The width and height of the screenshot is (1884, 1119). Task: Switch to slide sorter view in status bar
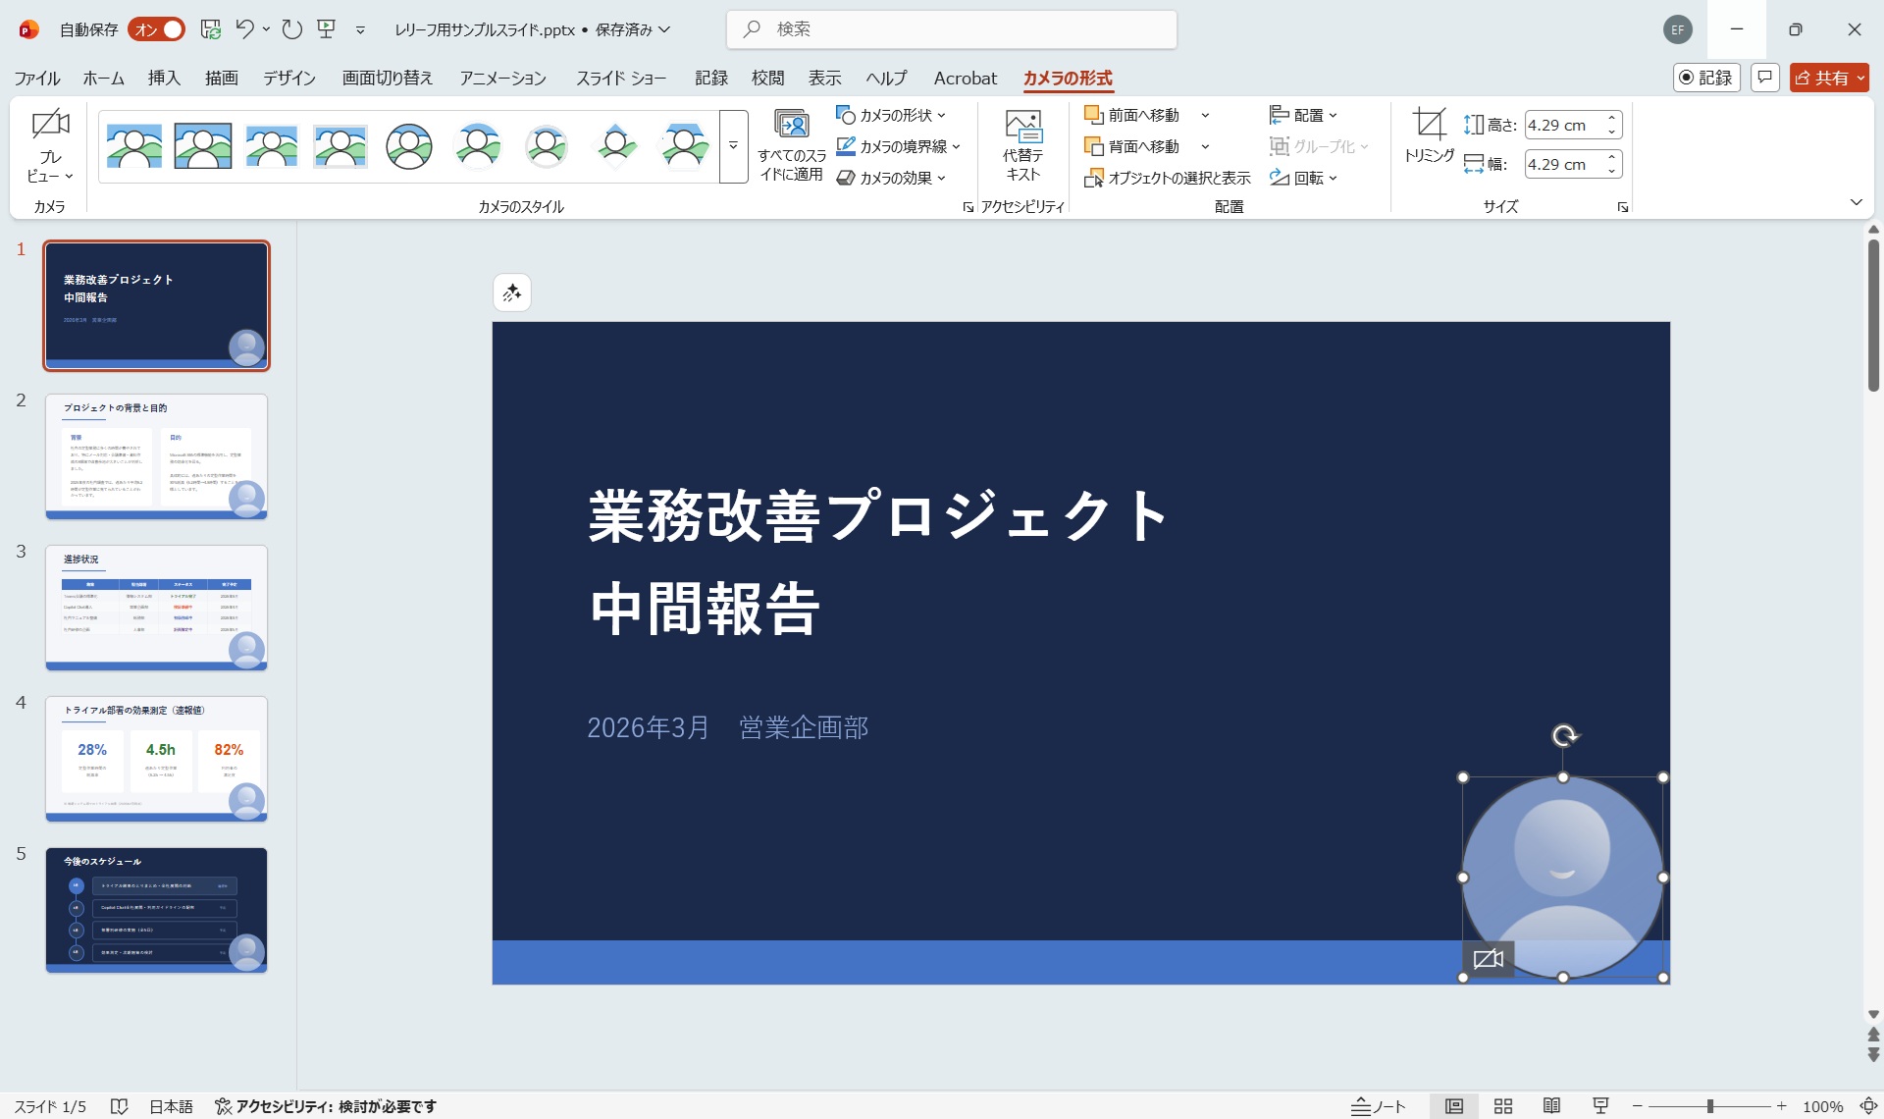1503,1105
